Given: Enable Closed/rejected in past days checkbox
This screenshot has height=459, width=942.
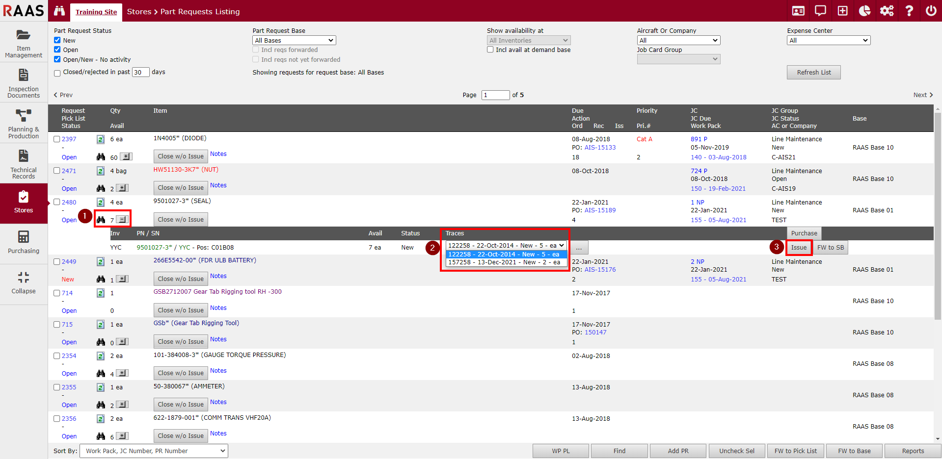Looking at the screenshot, I should pos(57,73).
